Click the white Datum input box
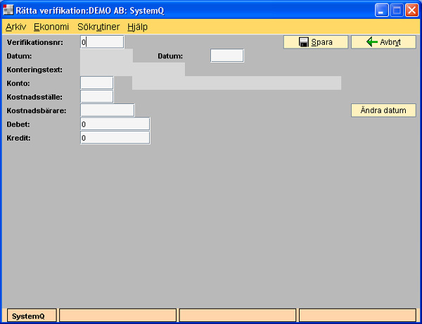Screen dimensions: 422x324 click(226, 56)
